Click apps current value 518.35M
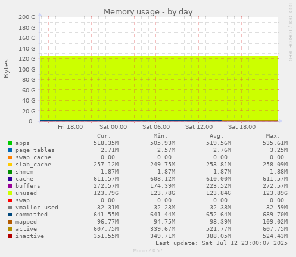The height and width of the screenshot is (257, 296). [106, 143]
